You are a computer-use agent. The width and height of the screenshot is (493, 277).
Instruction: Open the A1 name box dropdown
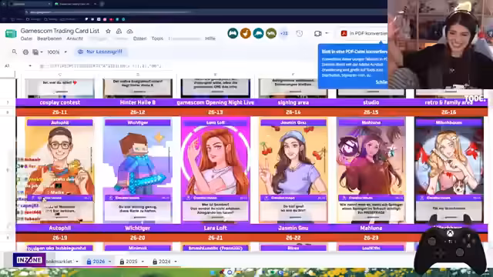[30, 66]
